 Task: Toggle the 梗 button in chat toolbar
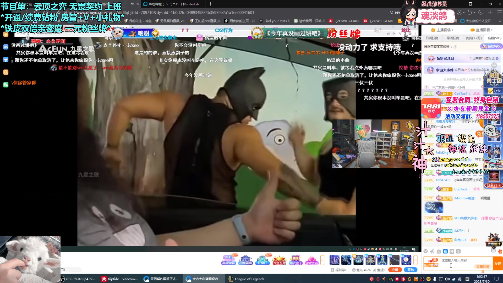point(452,251)
